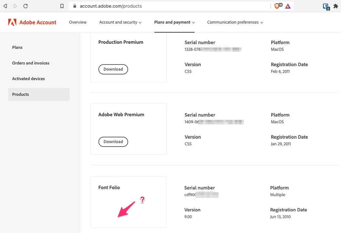This screenshot has width=341, height=233.
Task: Click the Adobe Web Premium serial number 1409
Action: (x=214, y=122)
